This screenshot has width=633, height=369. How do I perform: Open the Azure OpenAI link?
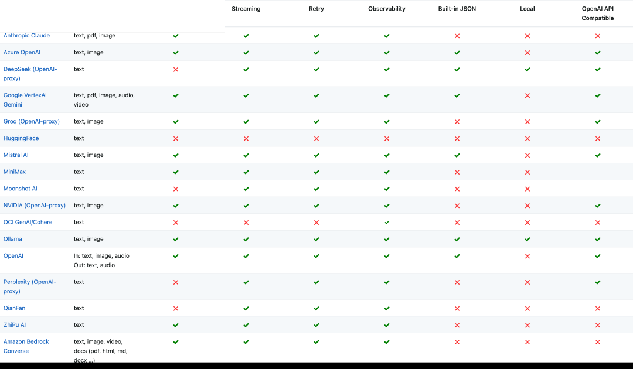(x=22, y=53)
